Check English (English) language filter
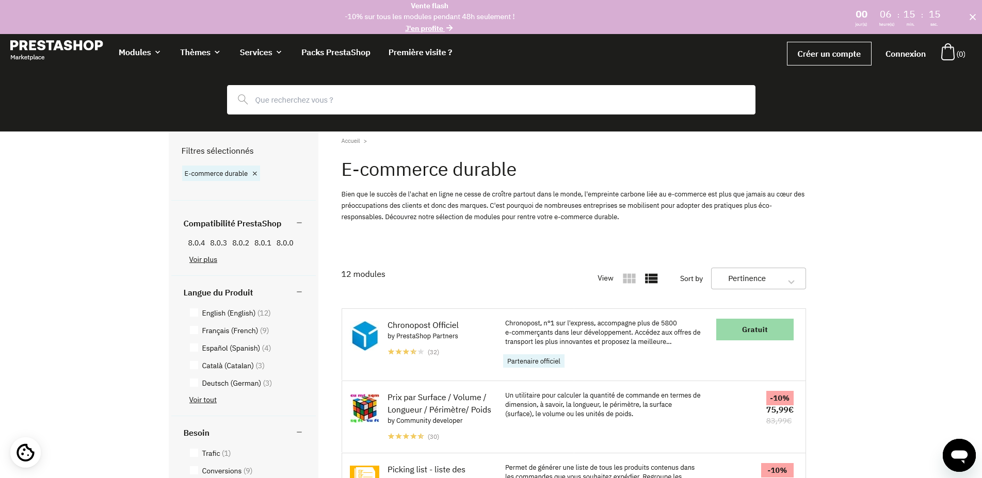982x478 pixels. pyautogui.click(x=194, y=312)
